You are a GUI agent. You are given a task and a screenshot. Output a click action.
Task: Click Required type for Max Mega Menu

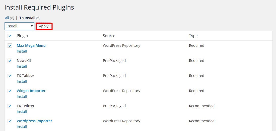[197, 46]
